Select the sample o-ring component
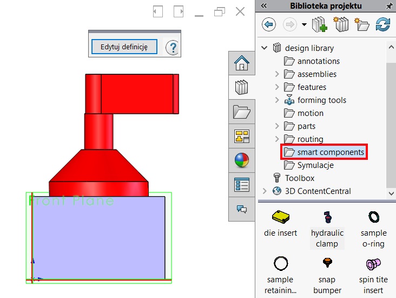The image size is (396, 298). 373,229
